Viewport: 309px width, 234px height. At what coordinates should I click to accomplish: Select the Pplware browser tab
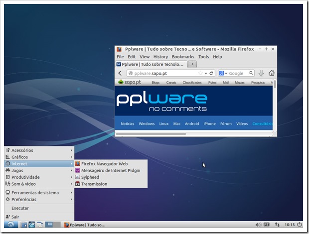[151, 64]
